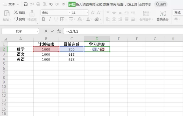This screenshot has height=116, width=183.
Task: Click the Copy (复制) icon
Action: point(16,19)
